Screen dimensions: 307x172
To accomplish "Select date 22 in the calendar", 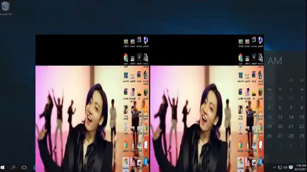I will 302,126.
